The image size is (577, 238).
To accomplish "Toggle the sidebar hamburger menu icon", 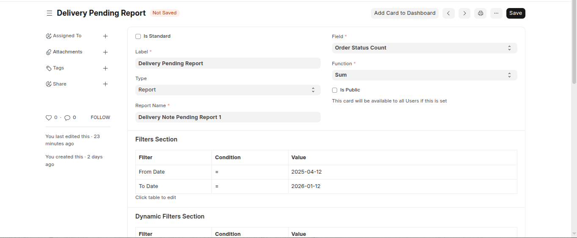I will [49, 13].
